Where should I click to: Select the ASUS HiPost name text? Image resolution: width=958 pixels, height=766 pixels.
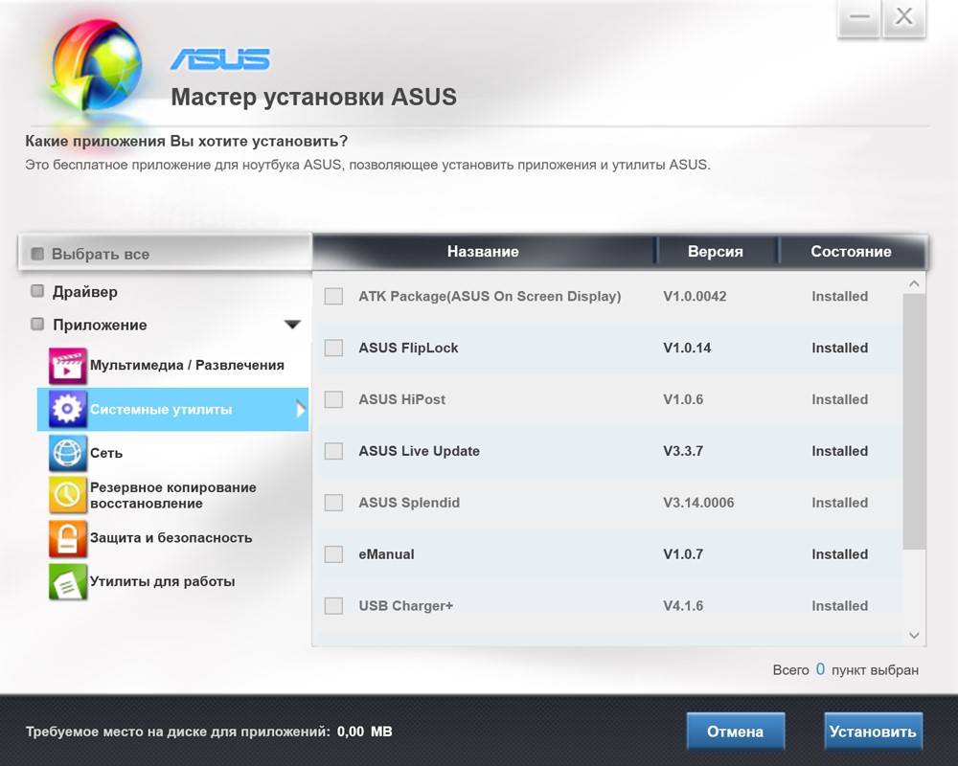[402, 399]
